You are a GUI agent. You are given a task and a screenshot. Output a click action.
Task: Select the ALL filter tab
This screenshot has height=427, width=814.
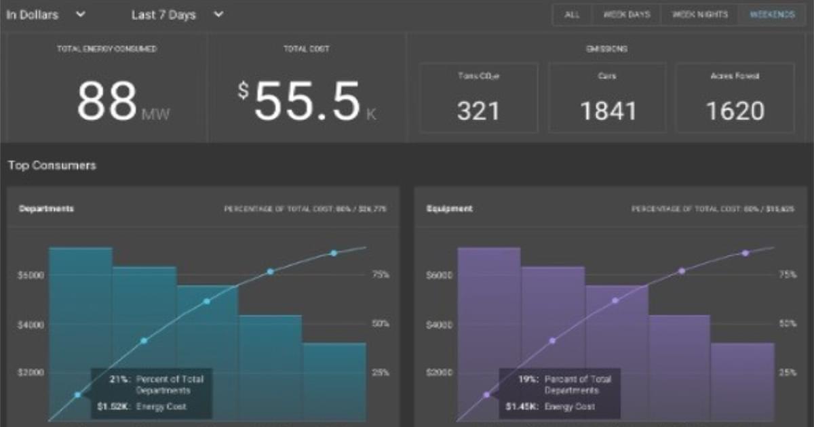click(572, 15)
